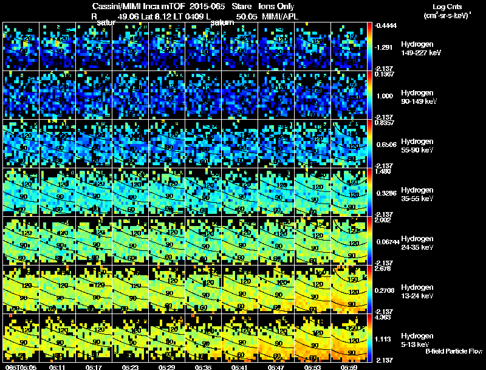486x370 pixels.
Task: Open the 149-227 keV panel at 05:59
Action: click(349, 47)
